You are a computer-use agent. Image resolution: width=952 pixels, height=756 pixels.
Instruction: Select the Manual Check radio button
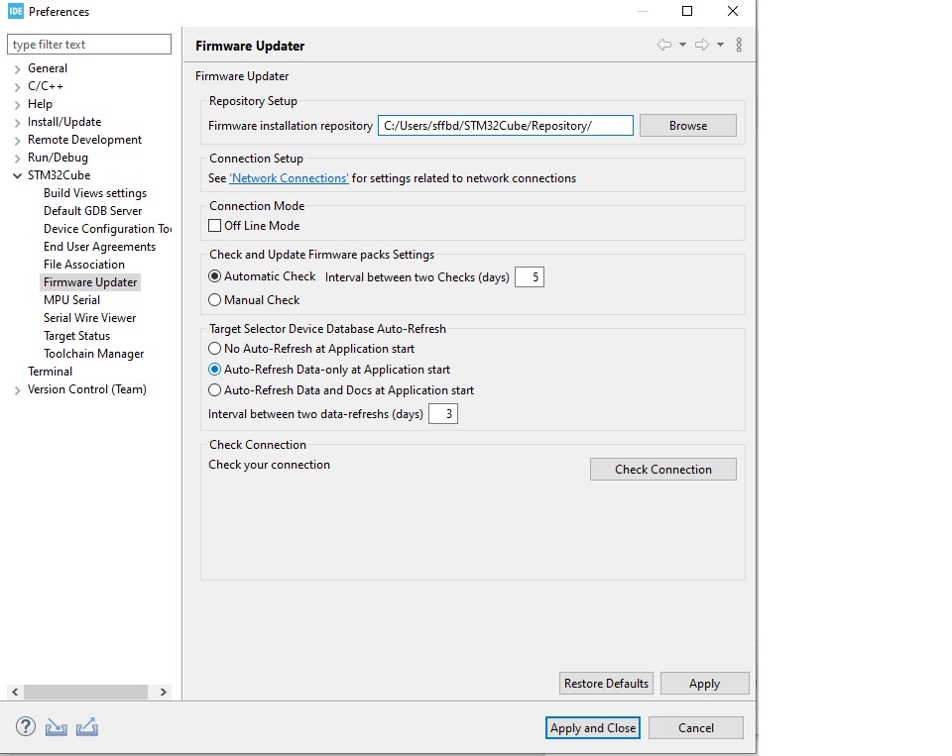pos(215,300)
